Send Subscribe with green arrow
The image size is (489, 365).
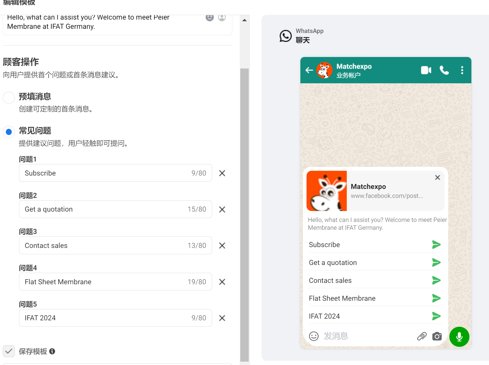tap(436, 245)
